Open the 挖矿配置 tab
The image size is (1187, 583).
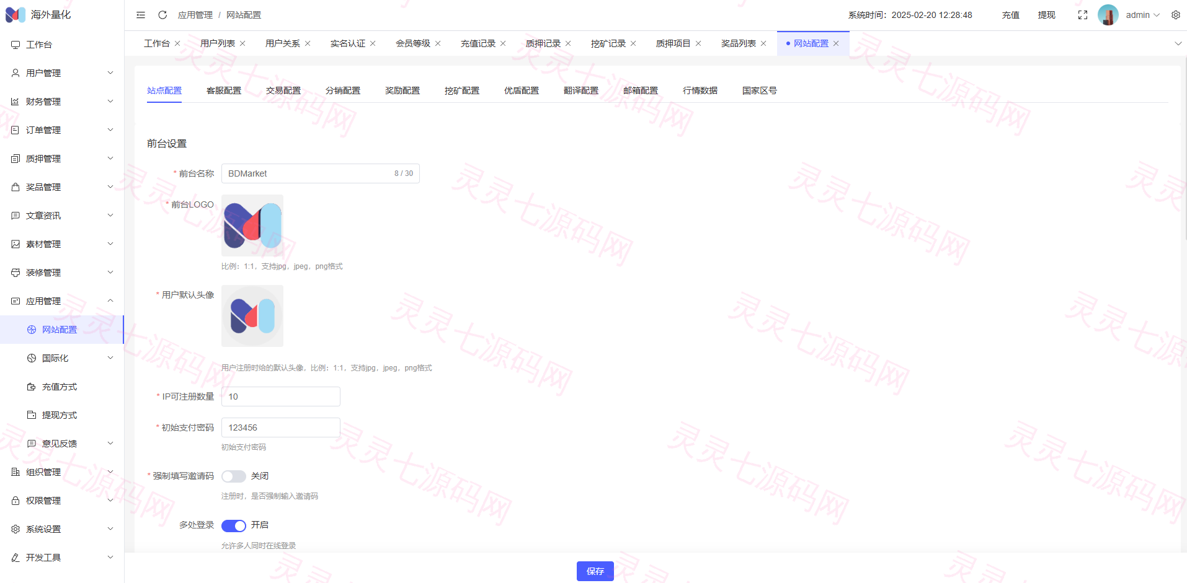pyautogui.click(x=462, y=90)
